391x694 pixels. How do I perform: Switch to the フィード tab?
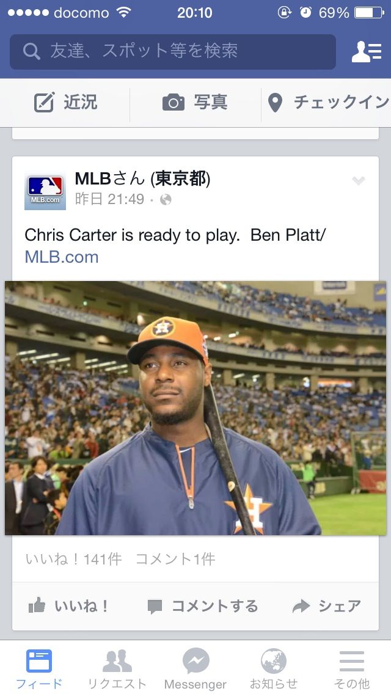pyautogui.click(x=39, y=669)
